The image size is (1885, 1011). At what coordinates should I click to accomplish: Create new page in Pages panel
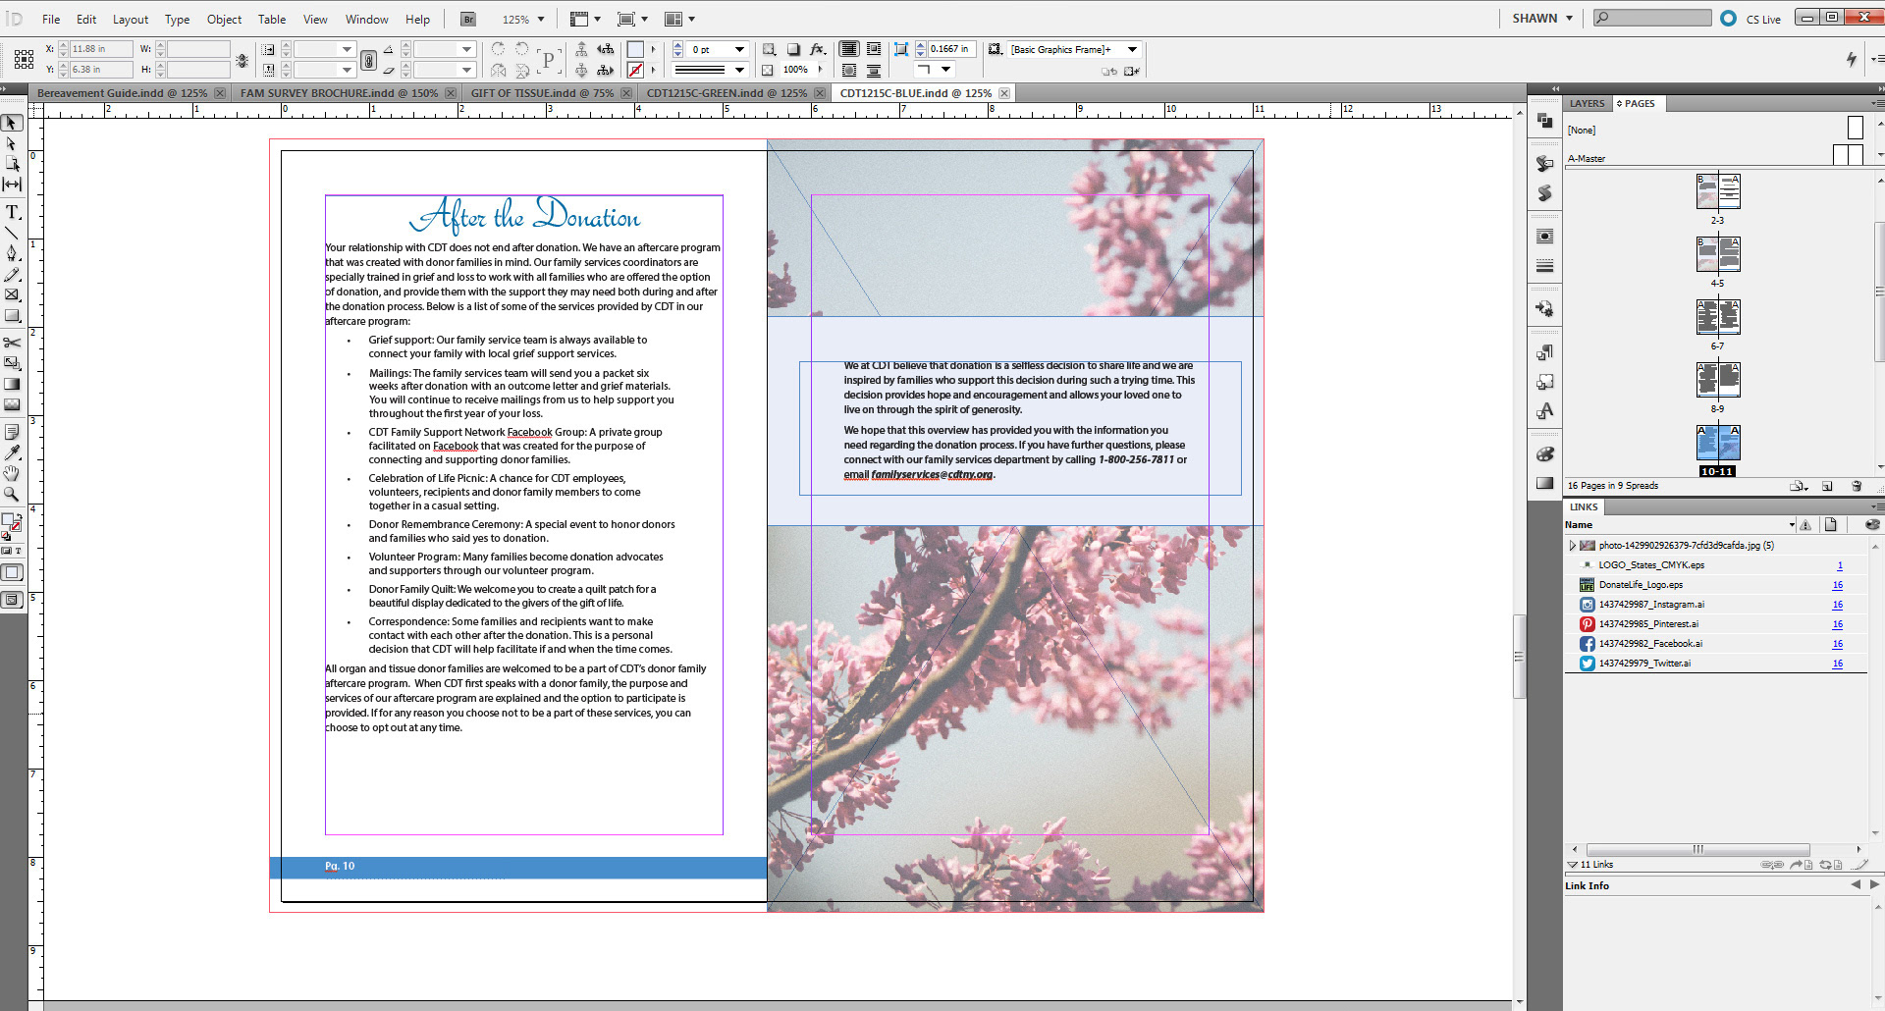coord(1827,486)
